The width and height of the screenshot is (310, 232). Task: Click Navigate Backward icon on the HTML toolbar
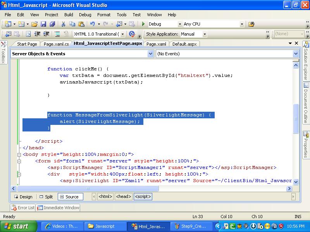tap(8, 34)
